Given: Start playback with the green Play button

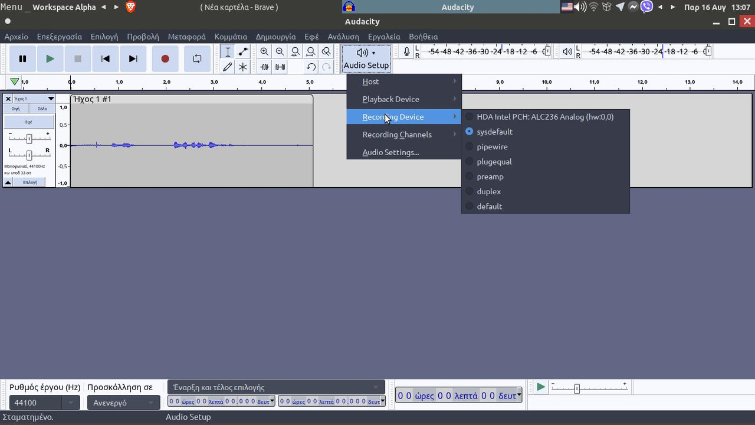Looking at the screenshot, I should (x=50, y=58).
